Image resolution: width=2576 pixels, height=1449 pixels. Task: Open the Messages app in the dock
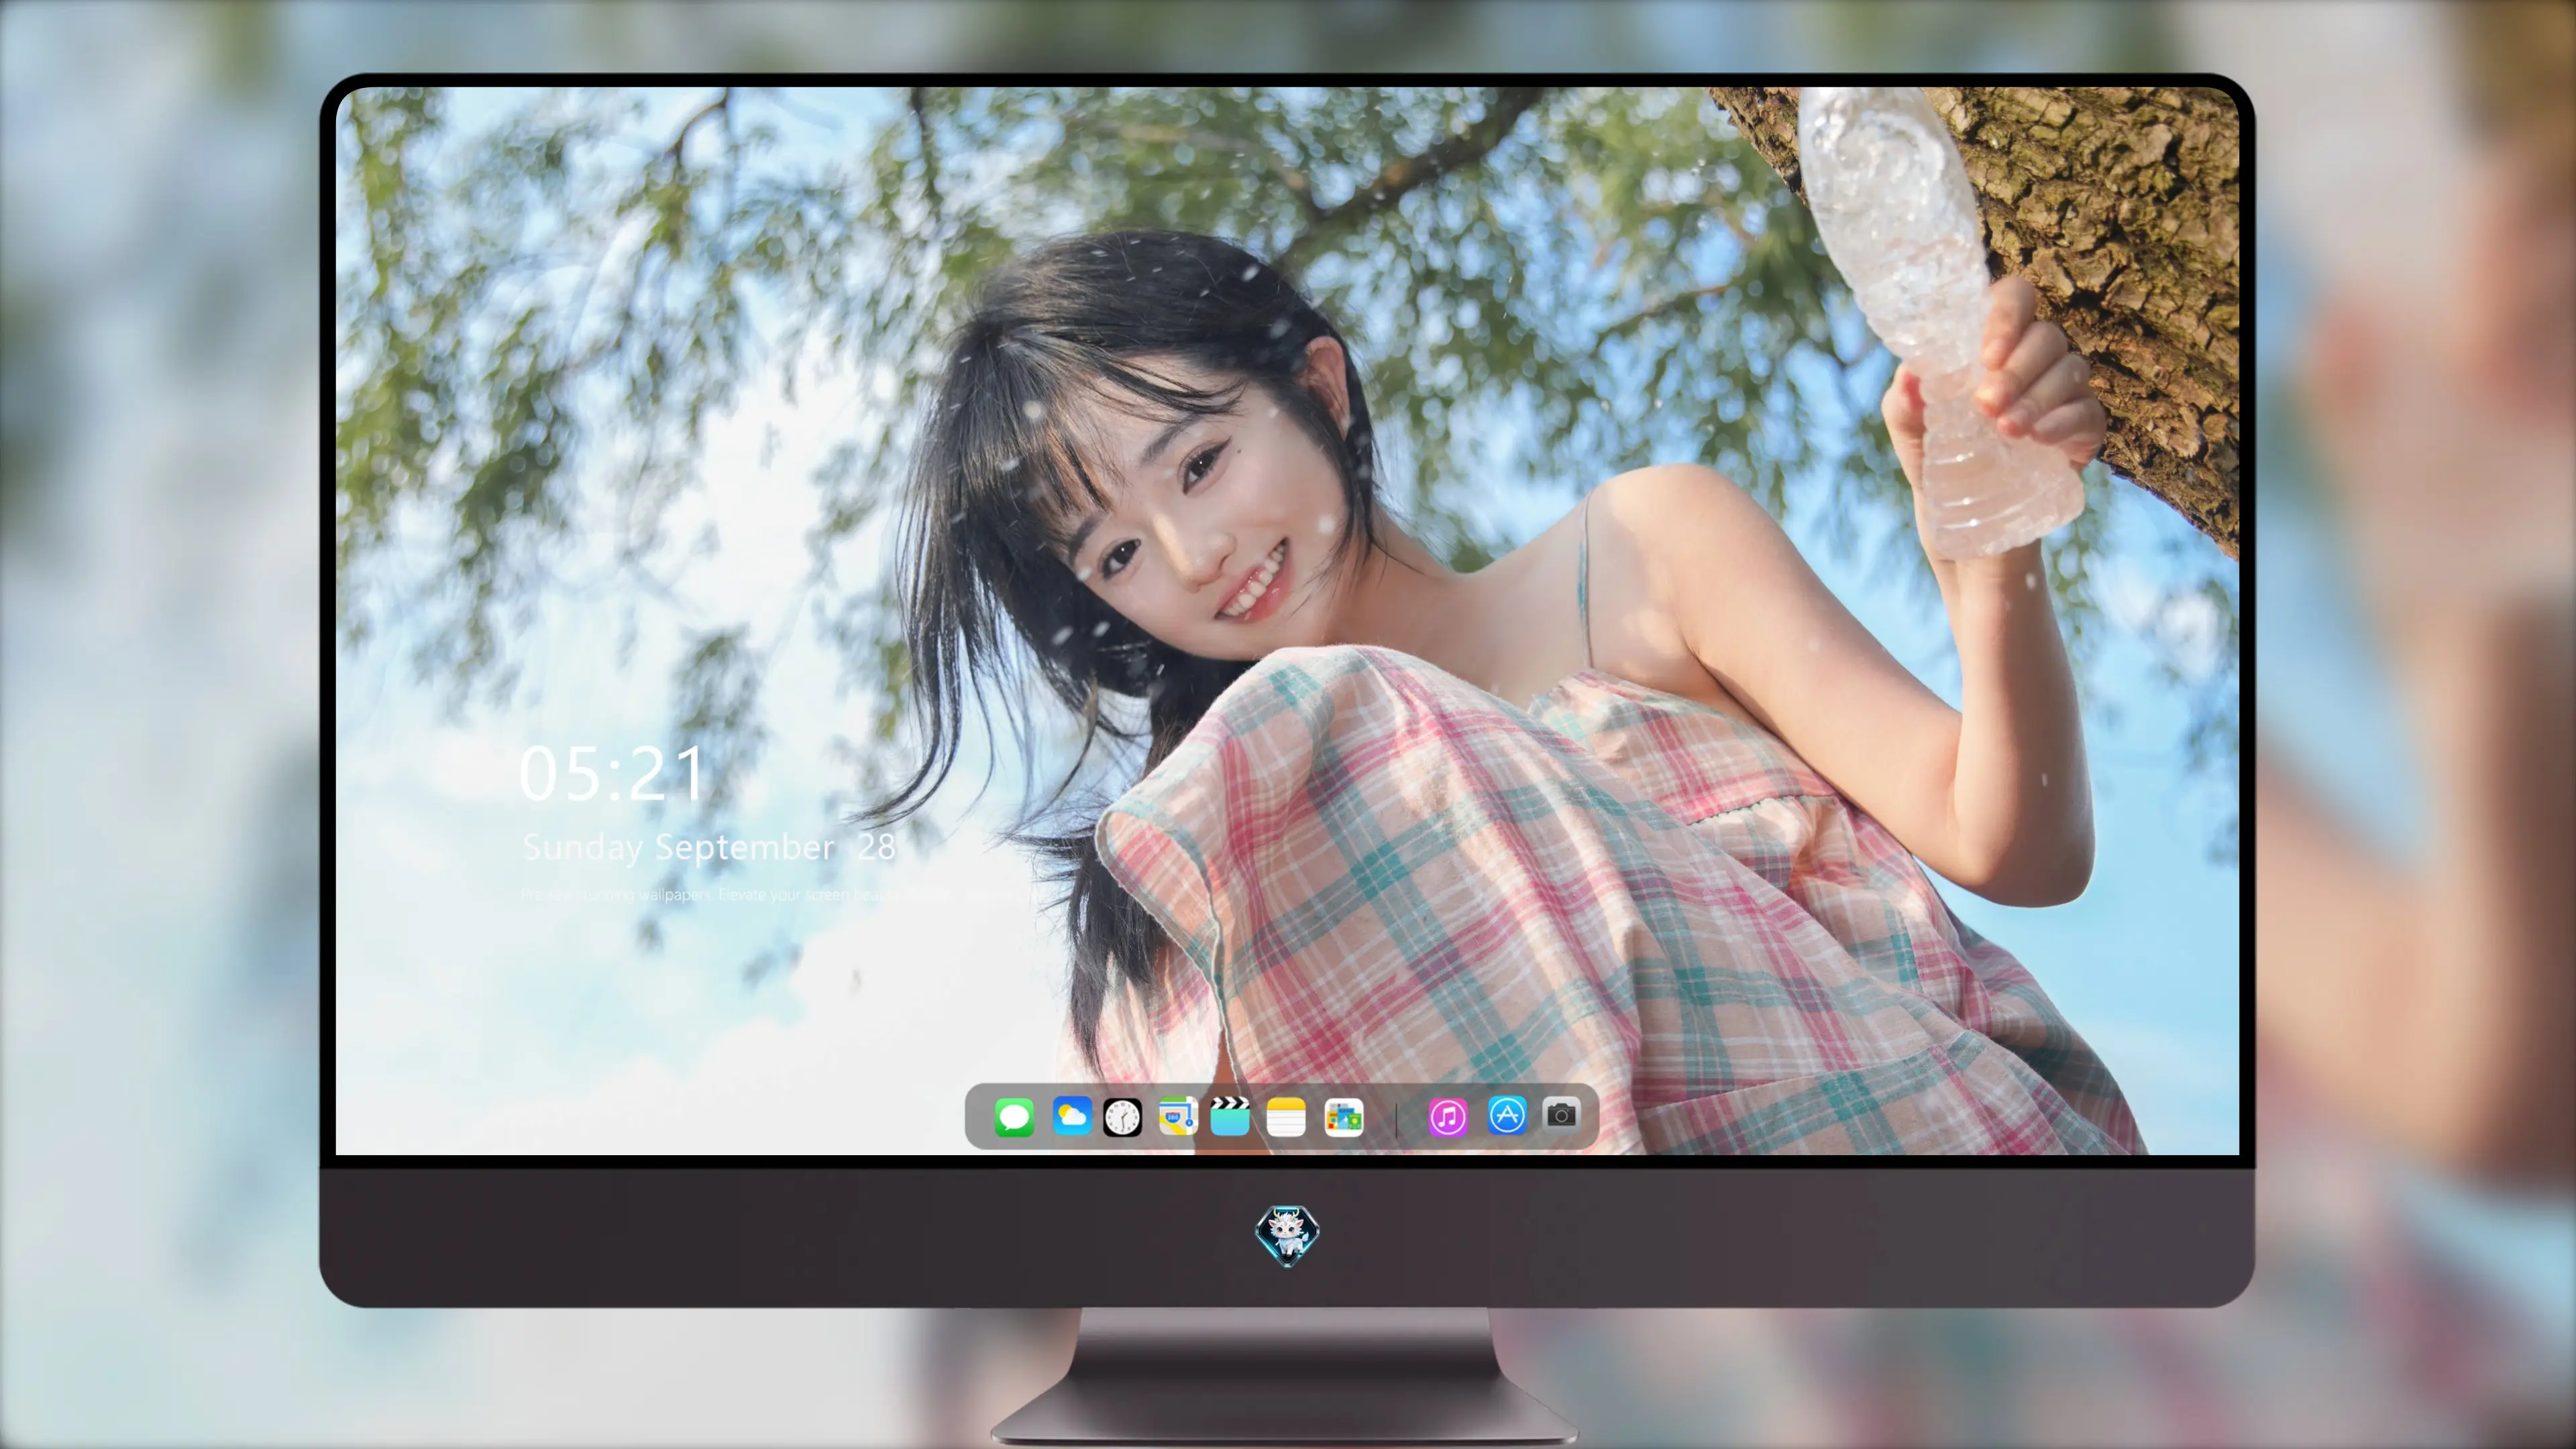[1014, 1117]
